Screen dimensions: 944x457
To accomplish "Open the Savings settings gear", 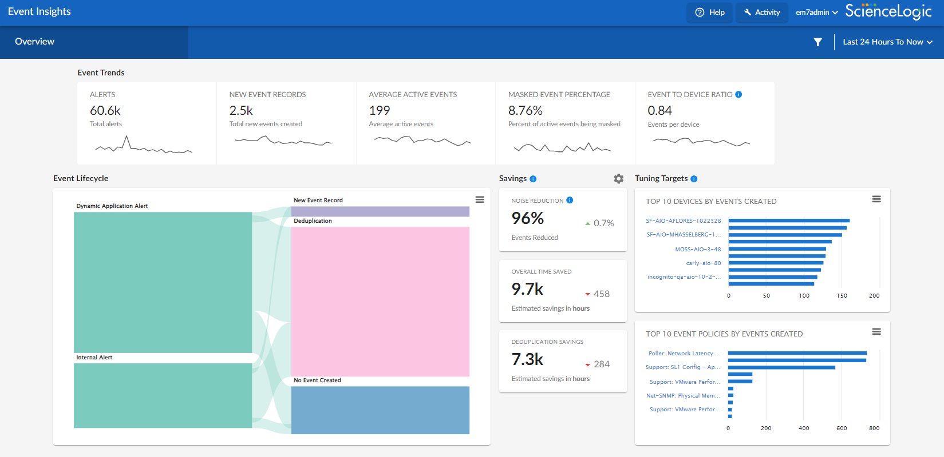I will 618,179.
